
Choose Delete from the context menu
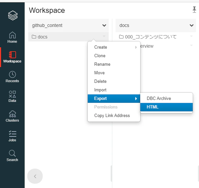114,81
